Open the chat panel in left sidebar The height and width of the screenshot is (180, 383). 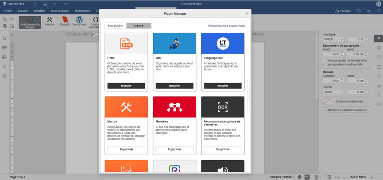click(5, 58)
